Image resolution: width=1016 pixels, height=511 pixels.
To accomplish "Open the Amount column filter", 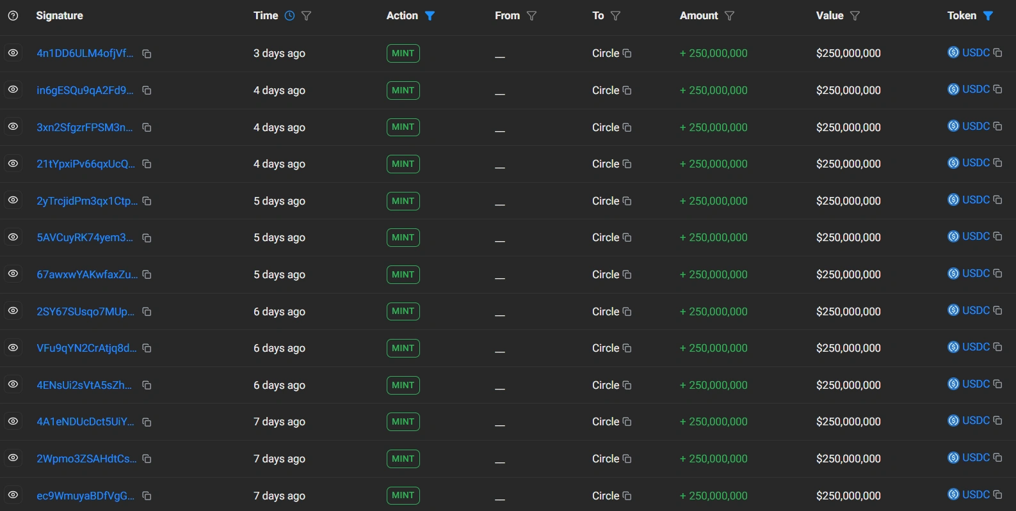I will 729,16.
